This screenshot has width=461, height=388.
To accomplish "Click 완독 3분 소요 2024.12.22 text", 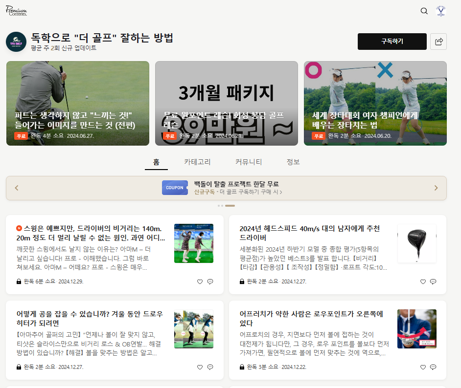I will pyautogui.click(x=277, y=367).
